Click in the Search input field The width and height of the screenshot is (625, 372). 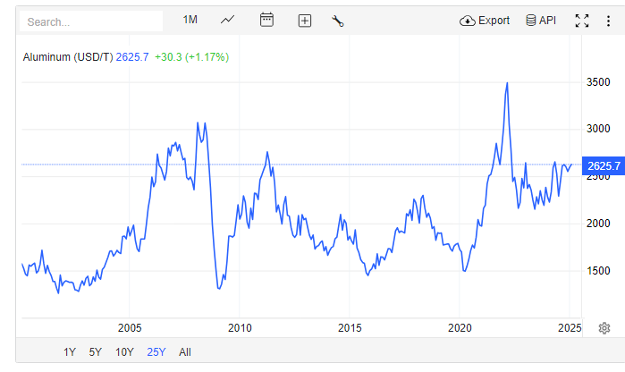click(92, 21)
